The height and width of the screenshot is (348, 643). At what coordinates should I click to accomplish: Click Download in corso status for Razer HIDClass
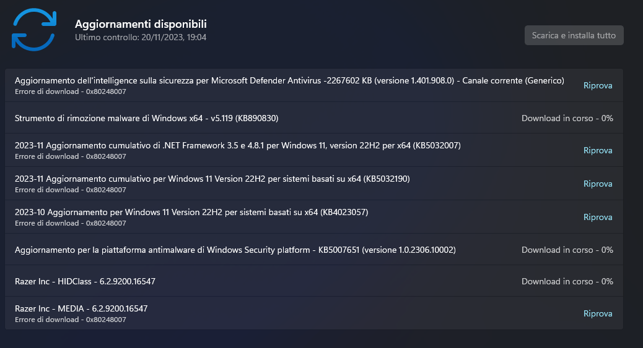(x=567, y=281)
